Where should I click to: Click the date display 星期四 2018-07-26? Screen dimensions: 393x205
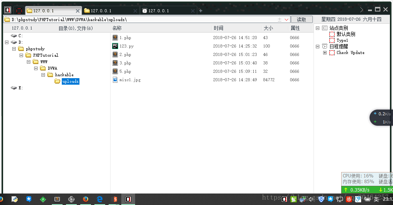pyautogui.click(x=352, y=20)
